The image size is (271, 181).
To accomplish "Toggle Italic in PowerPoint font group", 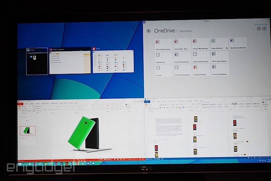I will [46, 110].
